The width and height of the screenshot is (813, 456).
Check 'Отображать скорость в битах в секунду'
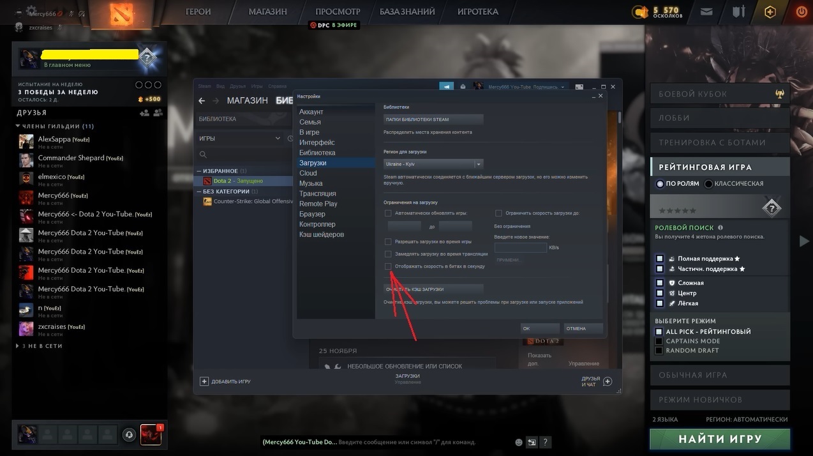point(388,266)
